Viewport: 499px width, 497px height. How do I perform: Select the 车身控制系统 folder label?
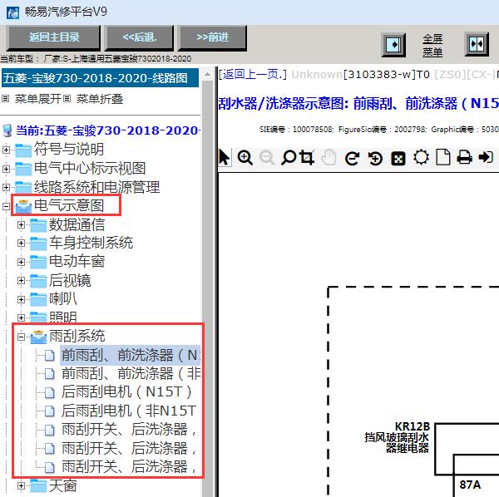tap(91, 243)
